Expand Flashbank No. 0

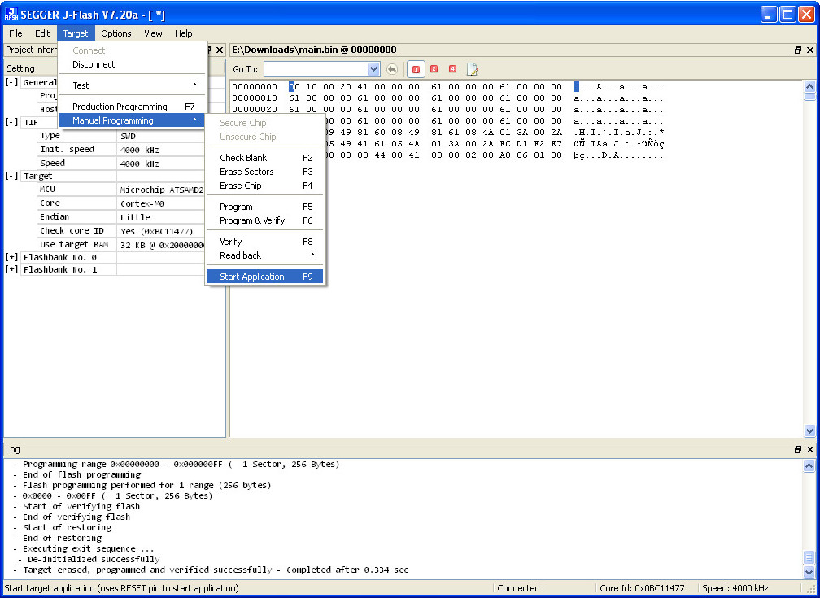[x=11, y=257]
